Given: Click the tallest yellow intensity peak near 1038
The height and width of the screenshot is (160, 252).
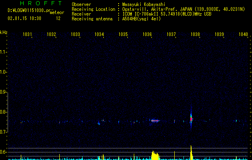Looking at the screenshot, I should (x=191, y=153).
